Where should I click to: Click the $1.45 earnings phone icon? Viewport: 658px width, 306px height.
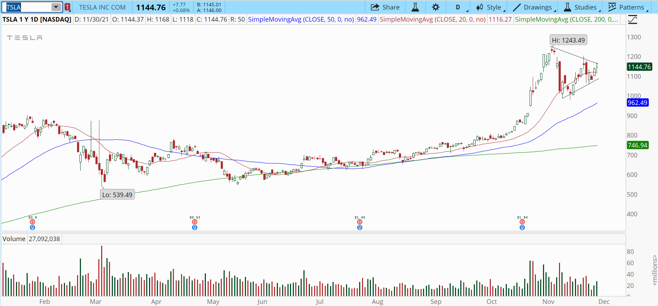pos(360,222)
